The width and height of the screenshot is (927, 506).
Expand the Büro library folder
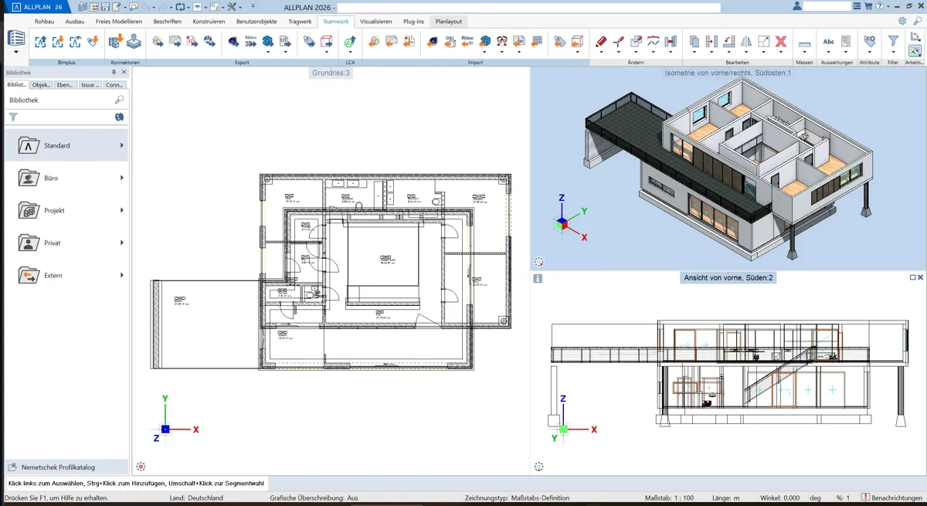[121, 178]
